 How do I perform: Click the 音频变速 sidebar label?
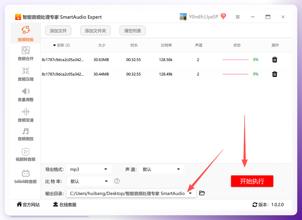26,120
